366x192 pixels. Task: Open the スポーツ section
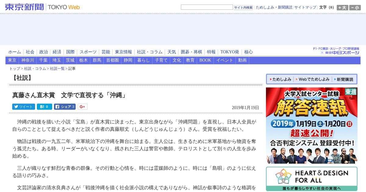coord(88,52)
